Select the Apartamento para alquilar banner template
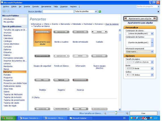162x121 pixels. point(43,38)
